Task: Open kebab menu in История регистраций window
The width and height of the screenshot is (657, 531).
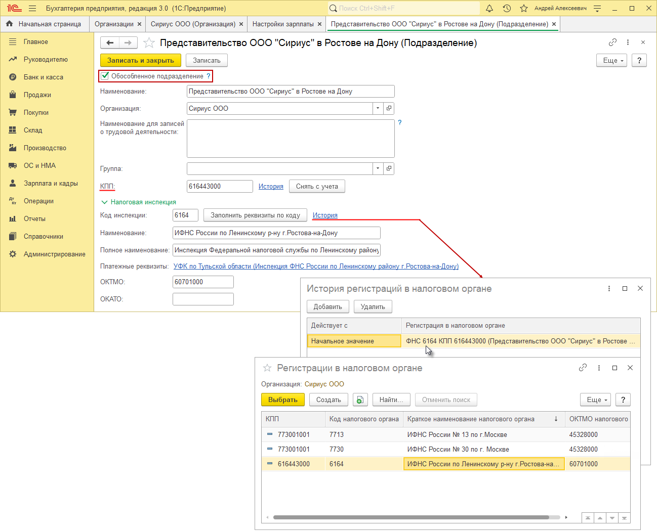Action: click(x=609, y=288)
